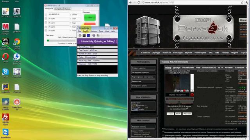Screen dimensions: 250x140
Task: Click the 193.26.217.33 IP address field in Server Up
Action: pos(59,14)
